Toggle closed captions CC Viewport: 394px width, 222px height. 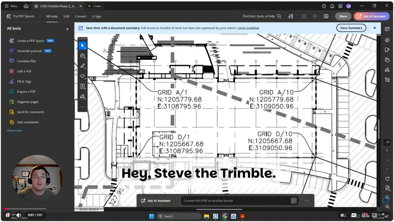click(354, 215)
